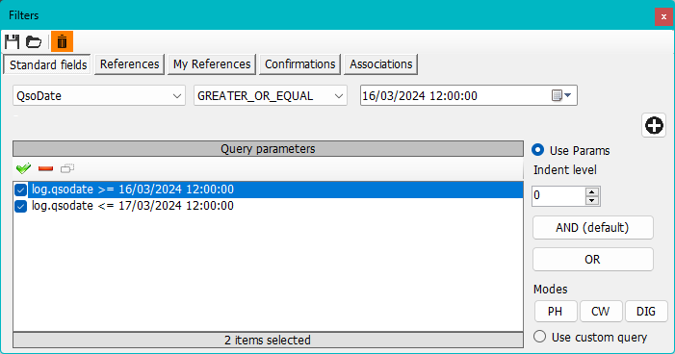This screenshot has width=675, height=354.
Task: Open the calendar picker in date field
Action: [x=561, y=95]
